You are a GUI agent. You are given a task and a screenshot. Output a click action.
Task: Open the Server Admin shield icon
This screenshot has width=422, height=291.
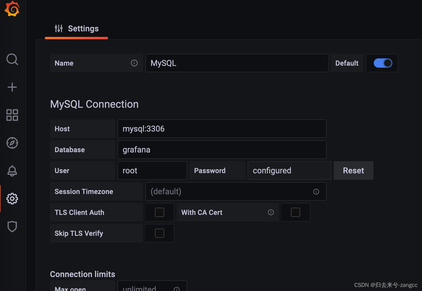pyautogui.click(x=12, y=227)
